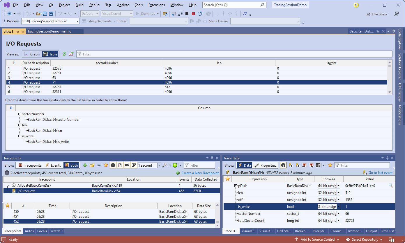Open 'Show as' dropdown for totalSectorCount row
Screen dimensions: 405x243
pos(338,221)
